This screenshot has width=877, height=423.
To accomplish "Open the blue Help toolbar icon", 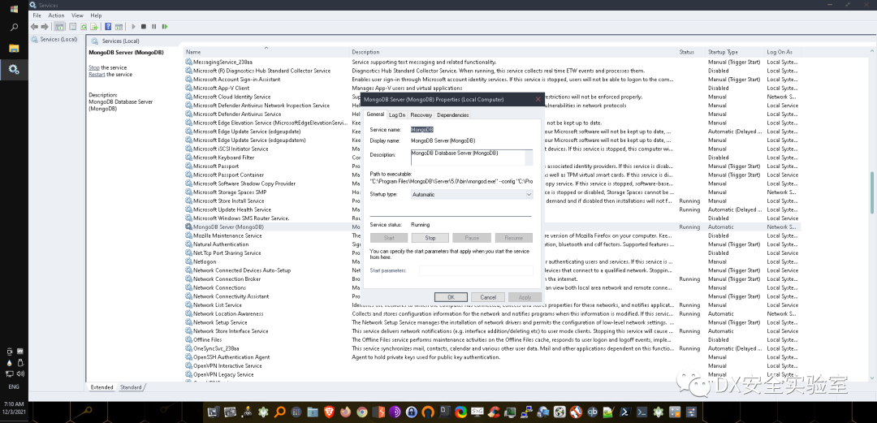I will coord(109,26).
